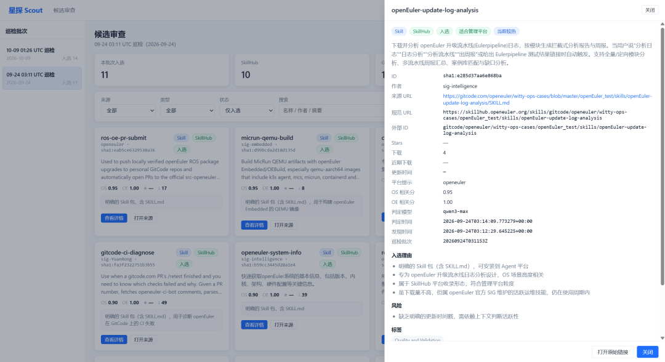This screenshot has width=665, height=362.
Task: Click the micrun-qemu-build card title
Action: 267,138
